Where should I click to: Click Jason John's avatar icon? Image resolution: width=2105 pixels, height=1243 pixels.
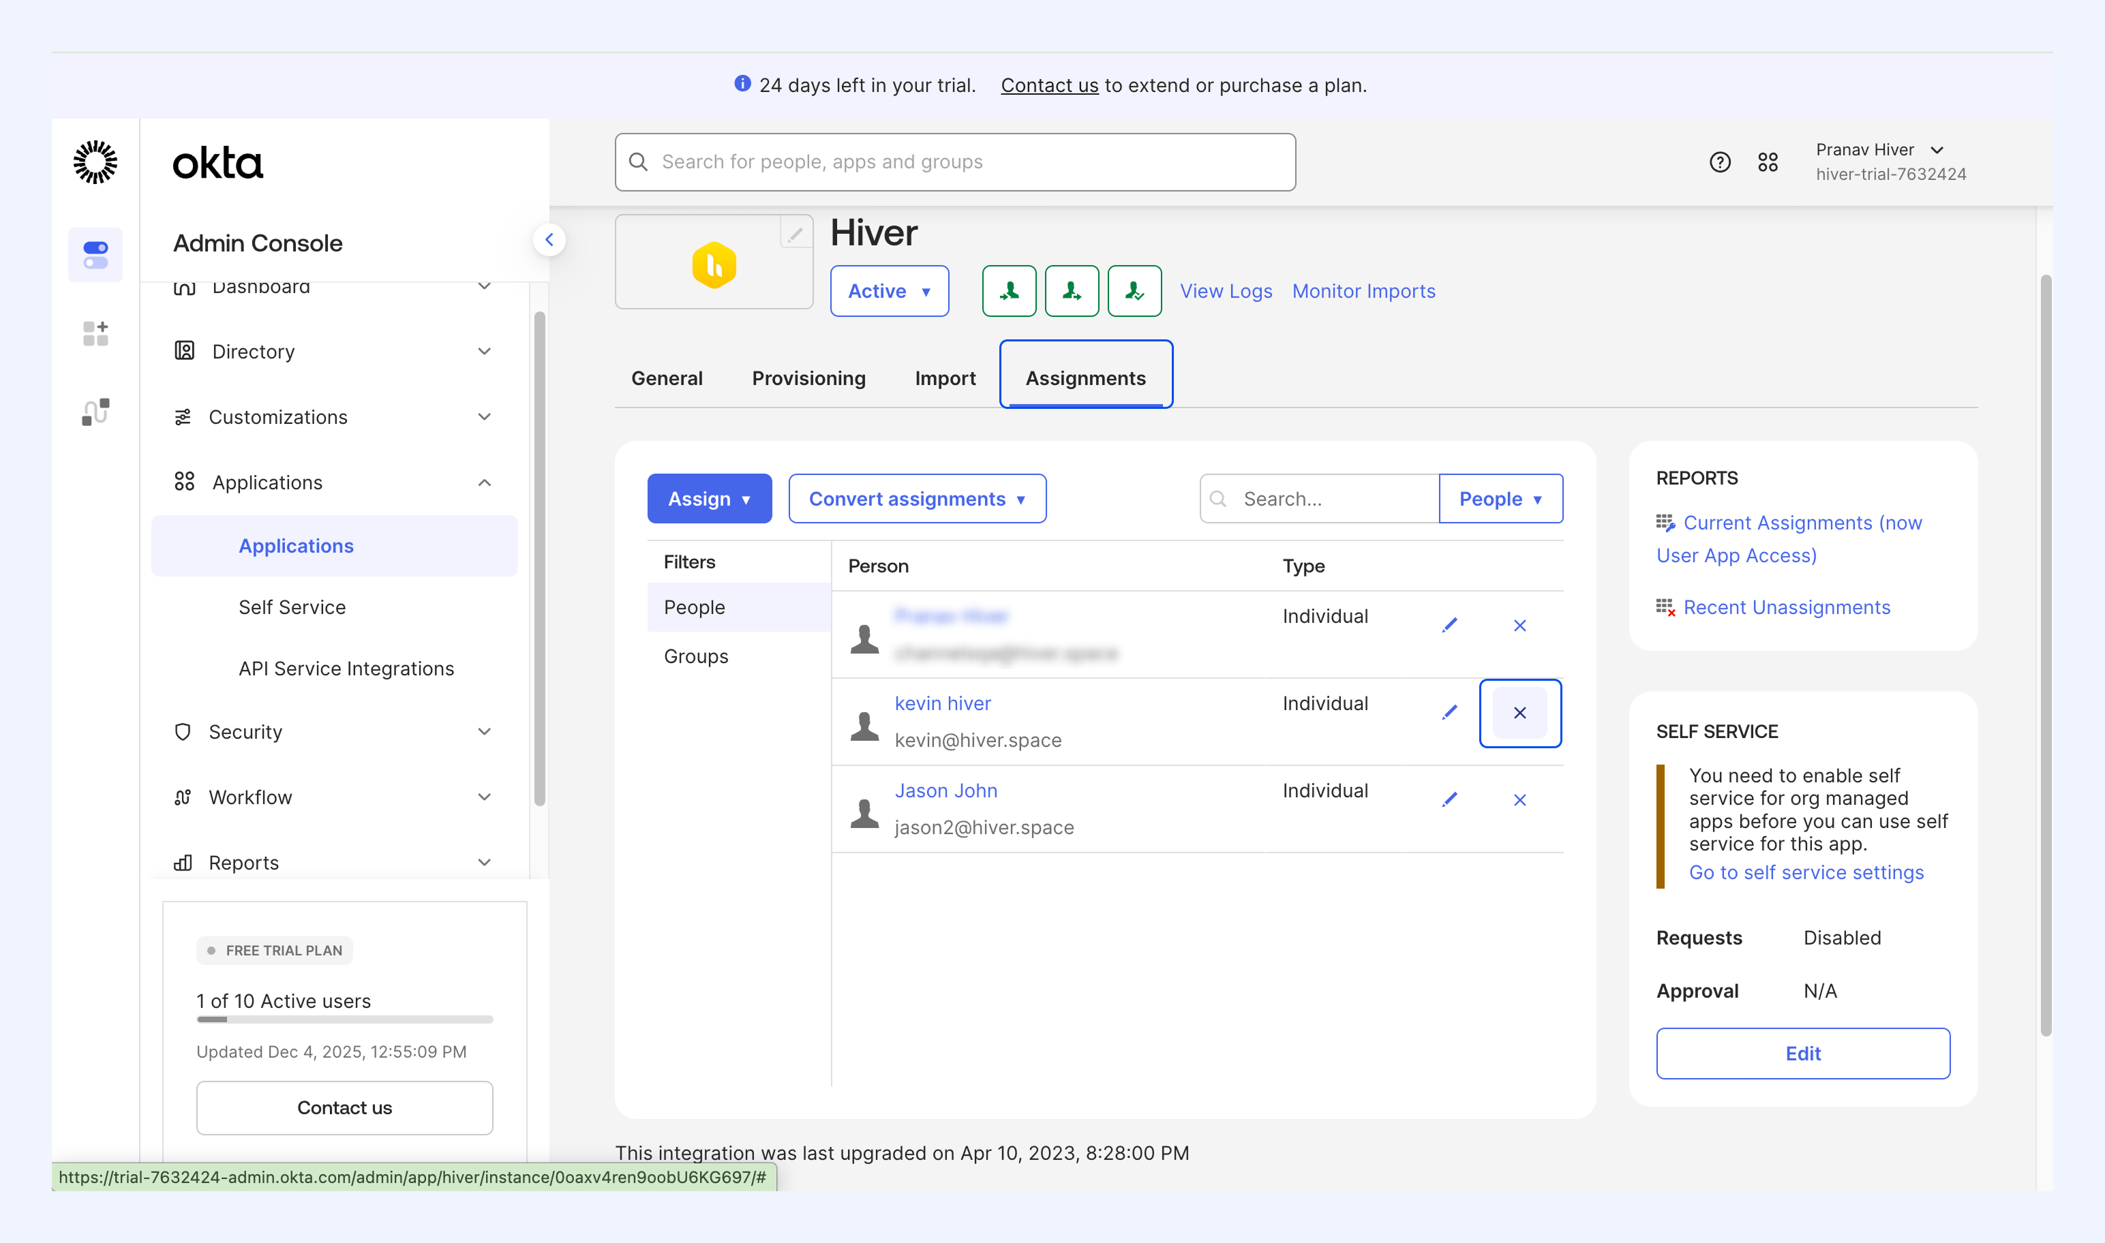pos(864,812)
